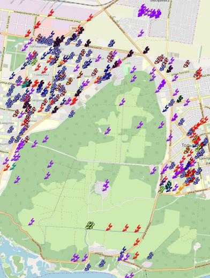
Task: Click the yellow-green lightning marker cluster in the southern forest
Action: click(x=90, y=225)
